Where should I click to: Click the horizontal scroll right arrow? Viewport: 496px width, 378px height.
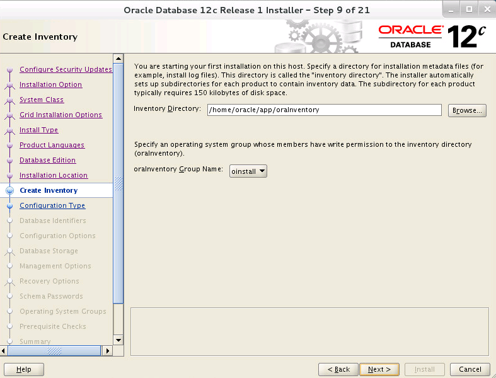[x=107, y=350]
